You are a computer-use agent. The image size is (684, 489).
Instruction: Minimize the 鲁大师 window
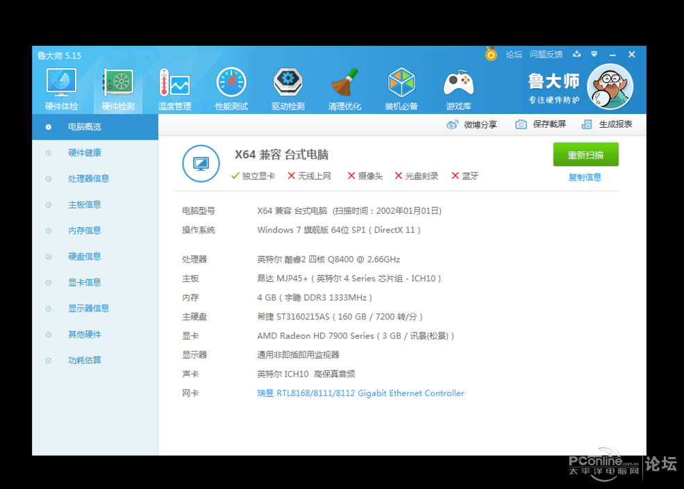click(x=612, y=55)
